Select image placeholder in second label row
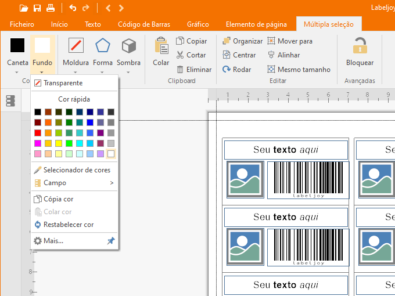This screenshot has height=296, width=395. tap(245, 247)
